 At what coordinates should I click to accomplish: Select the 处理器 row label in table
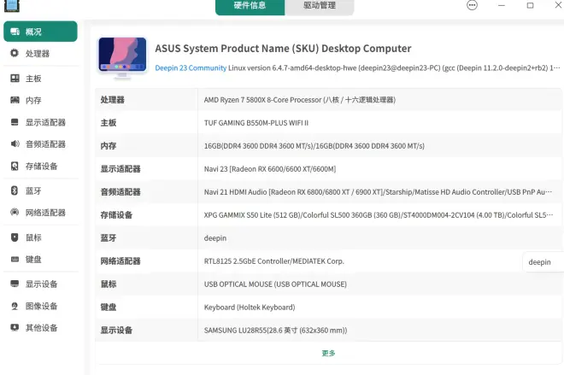point(113,100)
